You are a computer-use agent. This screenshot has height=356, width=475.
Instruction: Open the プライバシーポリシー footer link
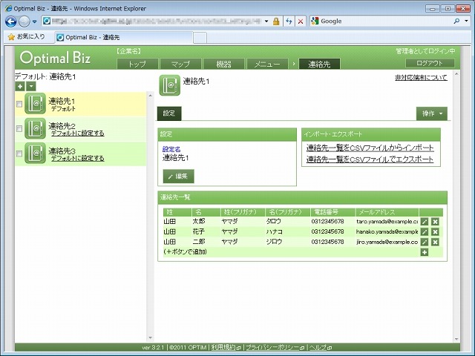(x=275, y=347)
